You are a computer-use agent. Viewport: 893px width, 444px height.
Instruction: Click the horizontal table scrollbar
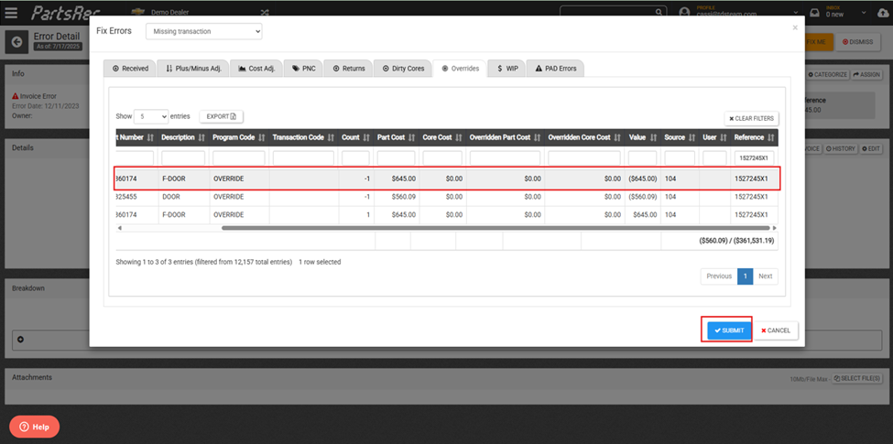[x=496, y=228]
